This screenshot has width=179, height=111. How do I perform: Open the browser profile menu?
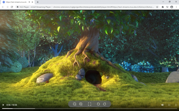(x=172, y=7)
